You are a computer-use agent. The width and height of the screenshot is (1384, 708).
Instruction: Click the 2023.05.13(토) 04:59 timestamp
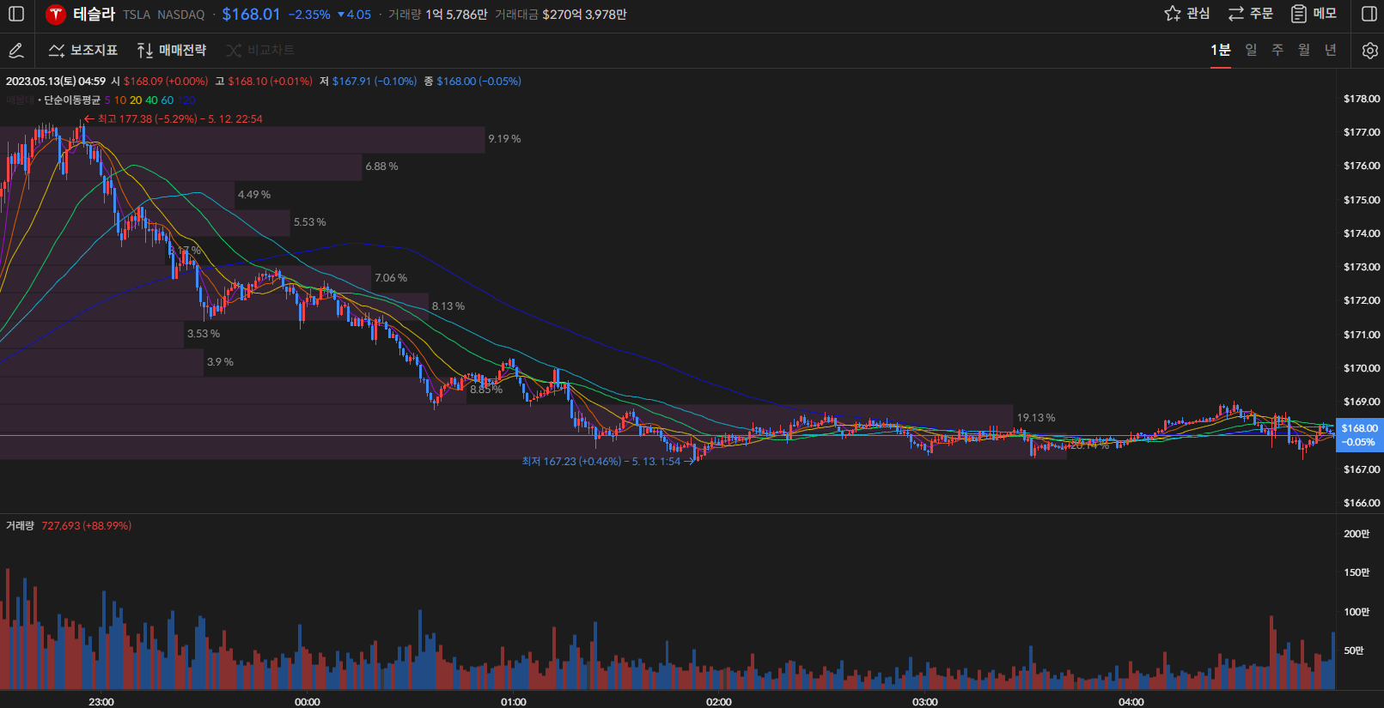click(56, 82)
